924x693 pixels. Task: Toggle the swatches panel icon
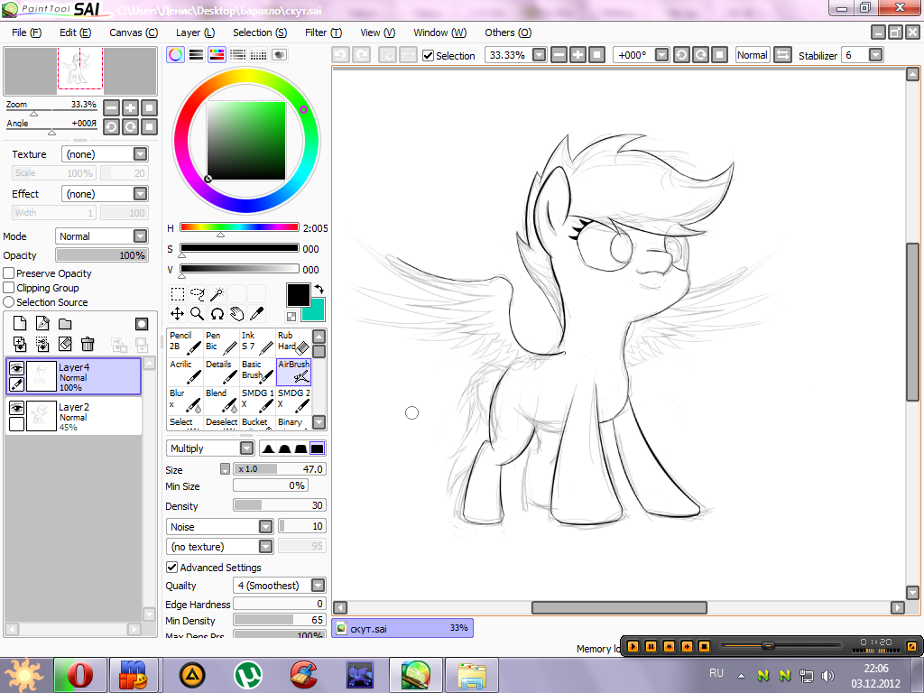(258, 55)
